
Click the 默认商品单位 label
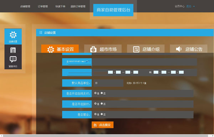pyautogui.click(x=77, y=83)
